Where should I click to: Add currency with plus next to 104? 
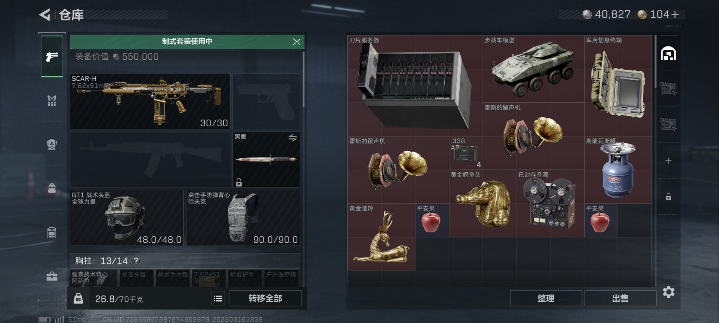coord(675,14)
